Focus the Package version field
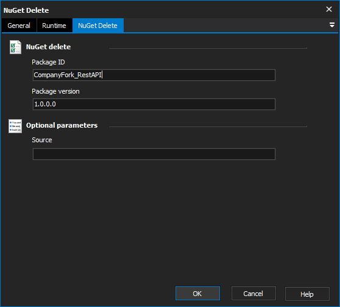Viewport: 340px width, 307px height. (154, 105)
